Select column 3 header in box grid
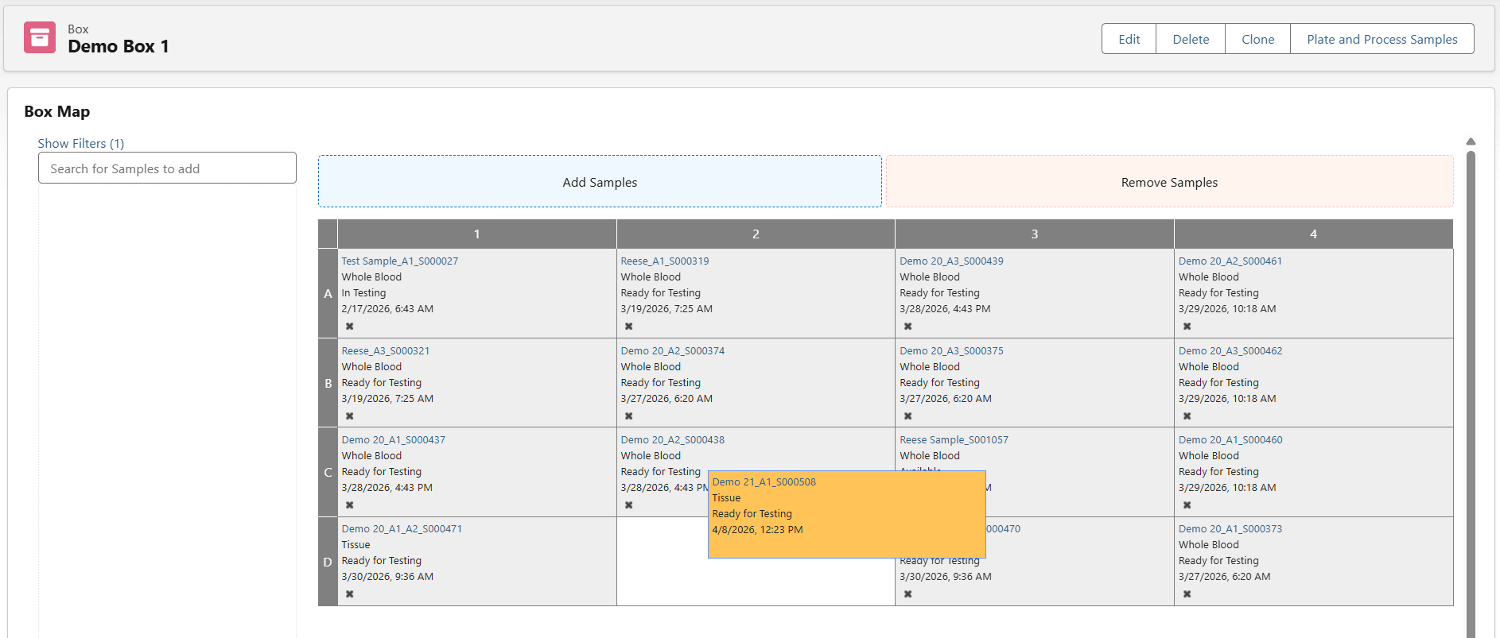1500x638 pixels. [1034, 234]
